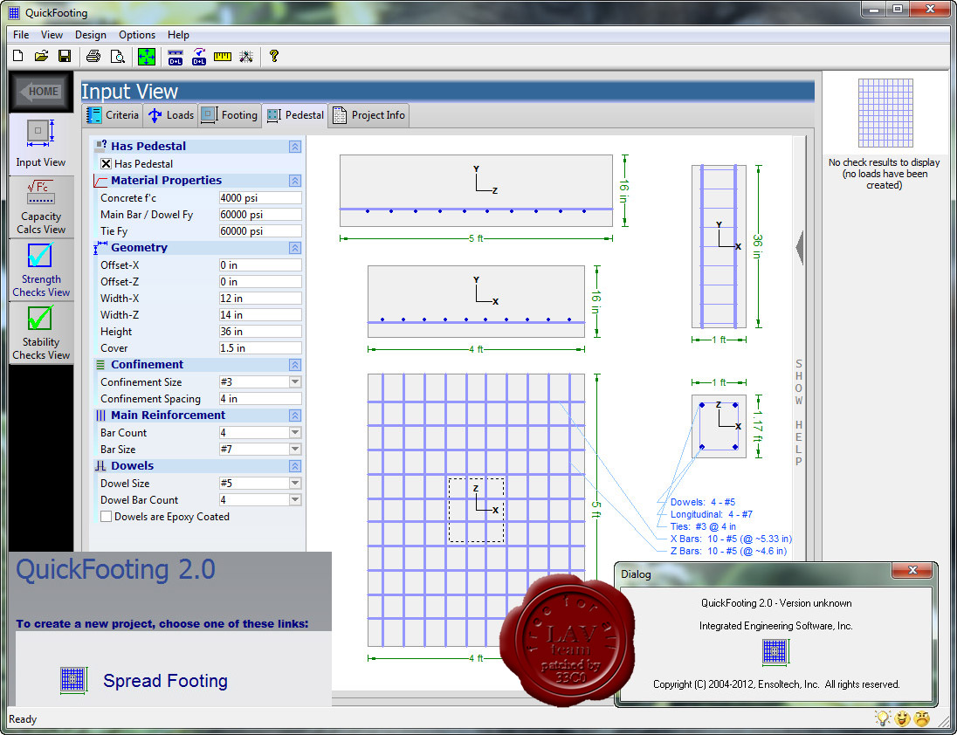
Task: Collapse the Geometry section
Action: point(295,248)
